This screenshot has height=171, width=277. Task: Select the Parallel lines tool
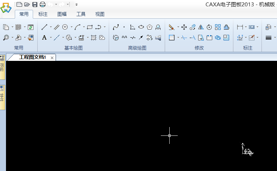pyautogui.click(x=57, y=27)
